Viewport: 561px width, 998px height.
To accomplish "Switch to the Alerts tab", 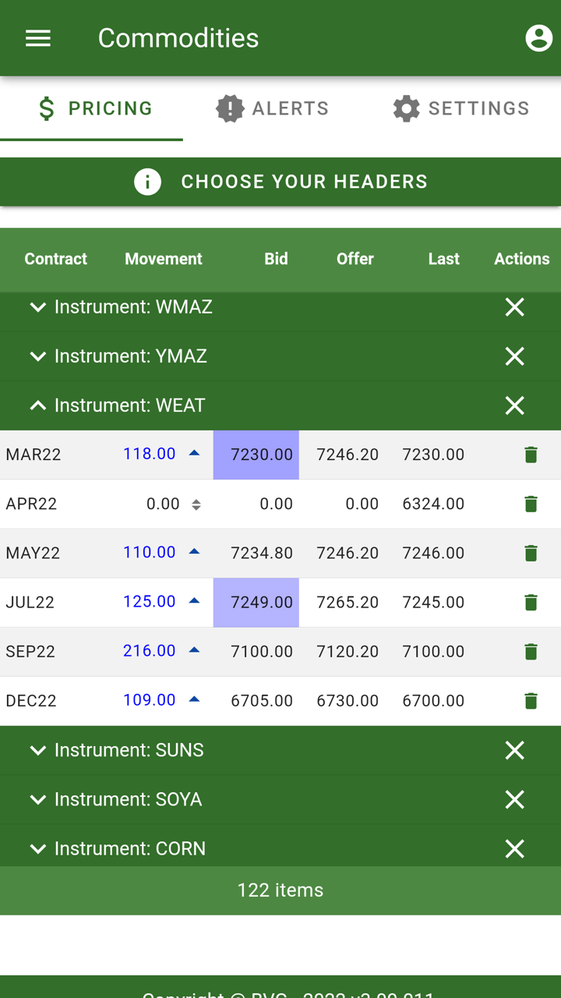I will click(273, 108).
